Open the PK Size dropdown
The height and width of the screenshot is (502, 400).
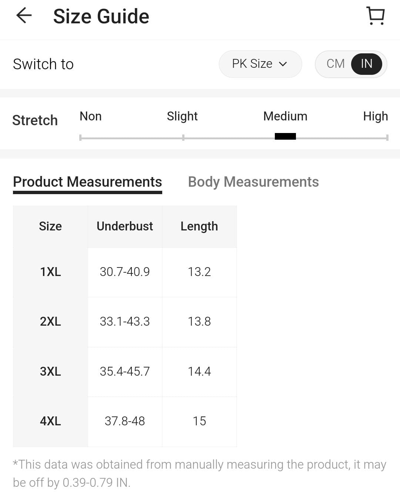[x=260, y=64]
